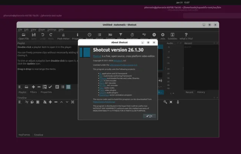Viewport: 241px width, 154px height.
Task: Click the Timeline overwrite down-chevron icon
Action: (67, 102)
